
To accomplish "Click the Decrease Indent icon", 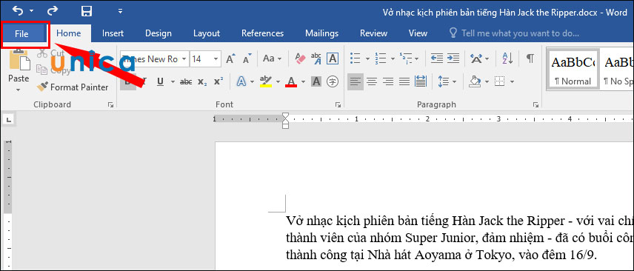I will tap(437, 58).
